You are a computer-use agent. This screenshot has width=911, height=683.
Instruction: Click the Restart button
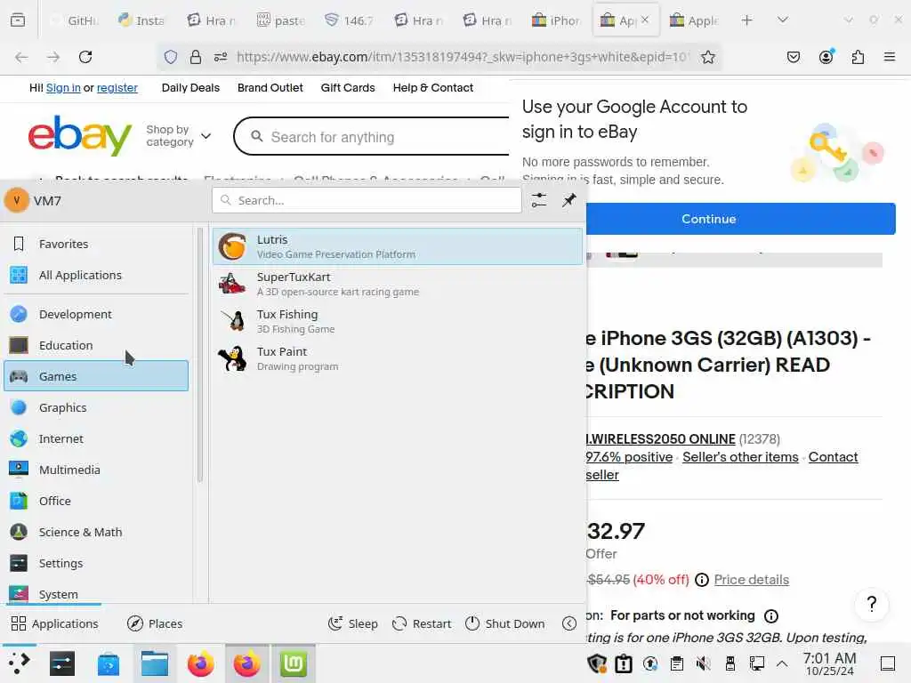[422, 623]
